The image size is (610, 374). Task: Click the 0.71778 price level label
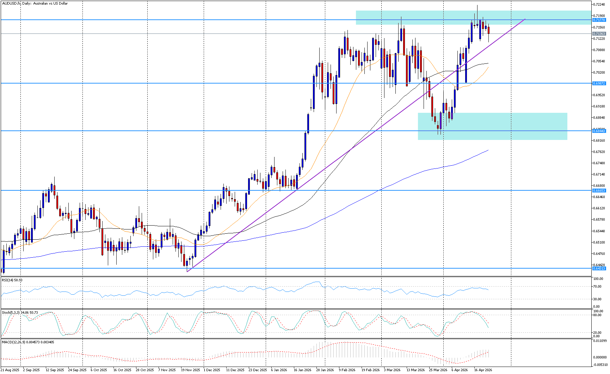pyautogui.click(x=599, y=20)
